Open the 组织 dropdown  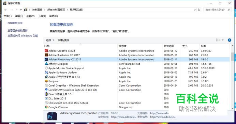click(x=50, y=40)
